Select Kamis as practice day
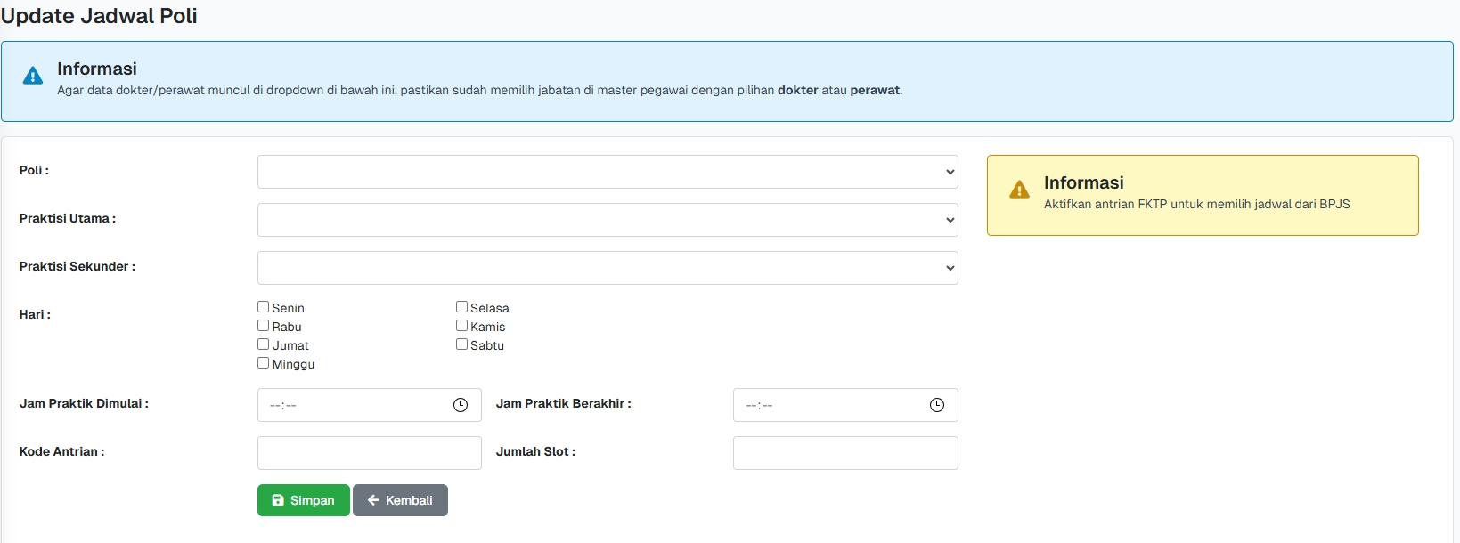 tap(461, 326)
